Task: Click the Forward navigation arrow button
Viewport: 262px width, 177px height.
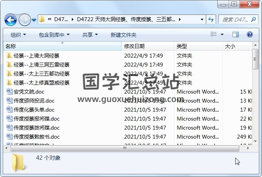Action: coord(25,20)
